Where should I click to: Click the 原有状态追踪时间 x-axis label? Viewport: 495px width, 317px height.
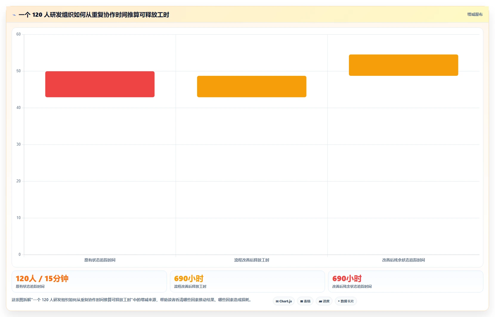coord(100,260)
